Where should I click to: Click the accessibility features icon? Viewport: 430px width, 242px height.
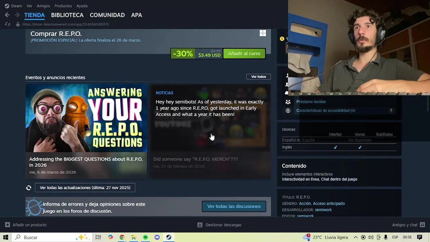tap(288, 111)
